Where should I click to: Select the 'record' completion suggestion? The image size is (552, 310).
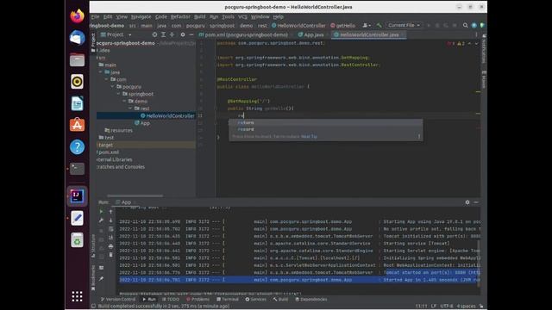(x=326, y=129)
